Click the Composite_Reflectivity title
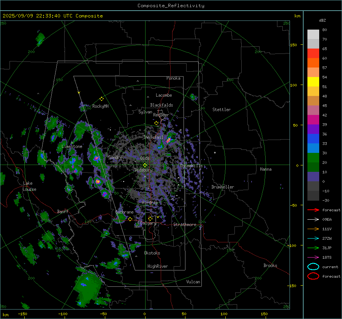Viewport: 342px width, 319px height. [171, 6]
